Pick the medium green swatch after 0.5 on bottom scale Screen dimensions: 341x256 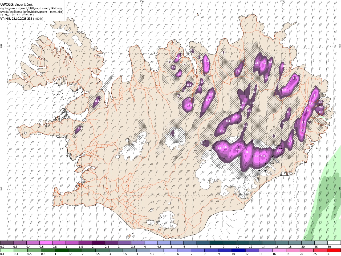tap(34, 250)
